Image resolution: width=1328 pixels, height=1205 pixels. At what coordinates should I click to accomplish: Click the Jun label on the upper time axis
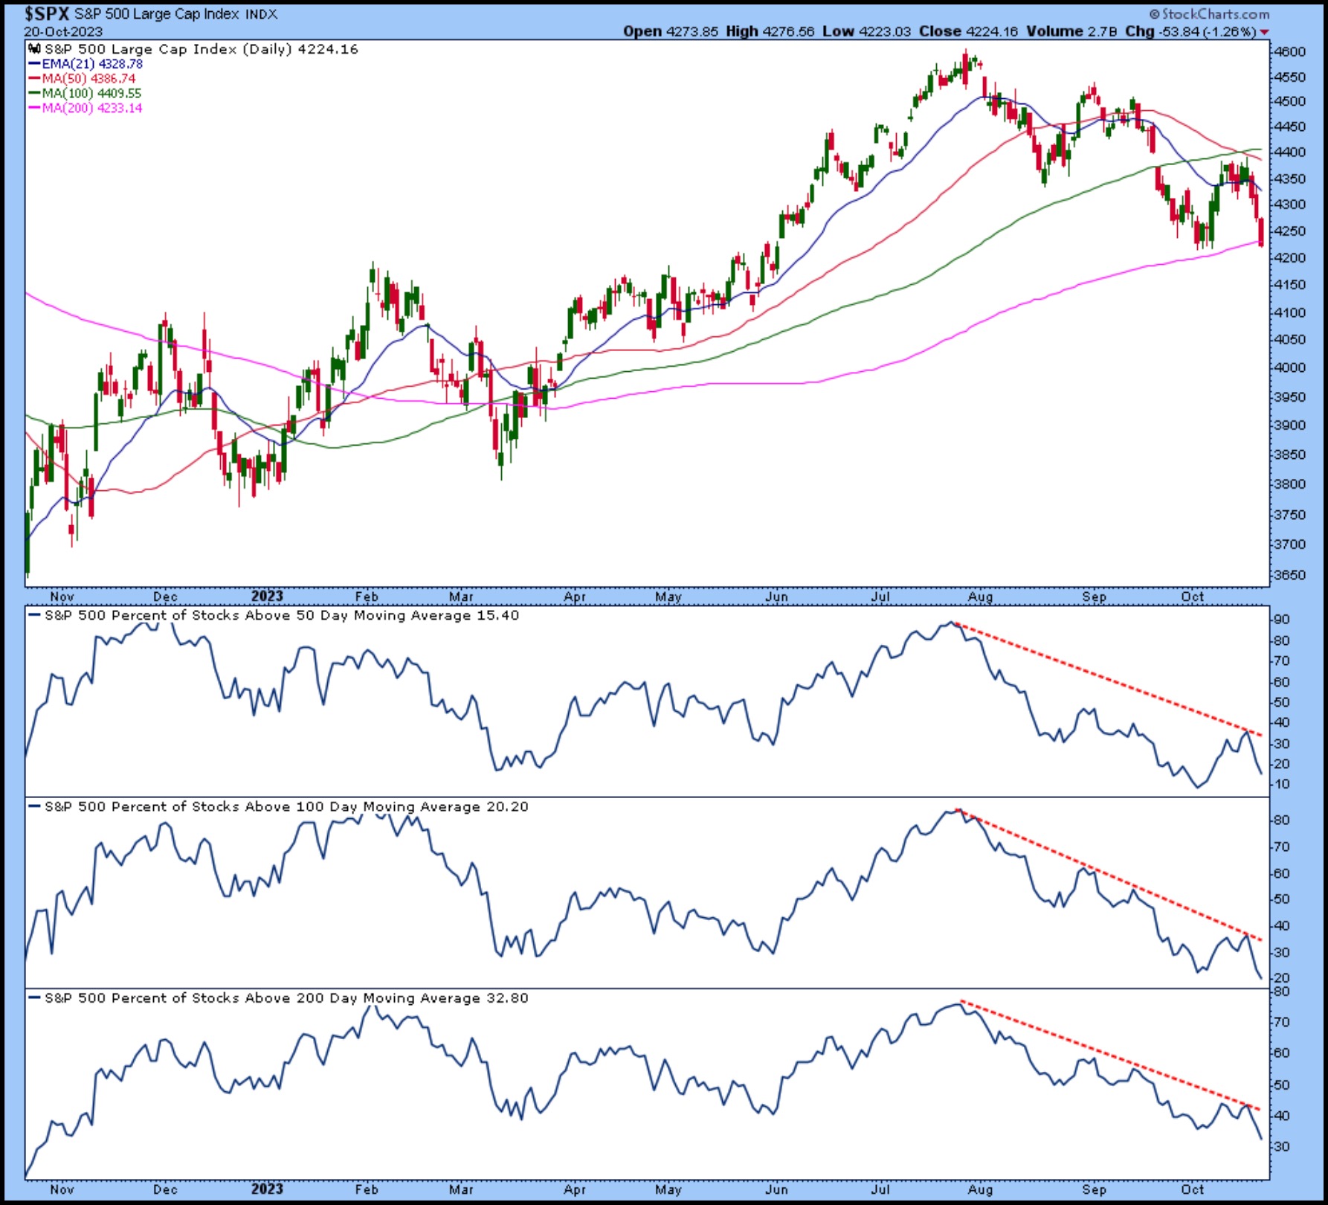tap(776, 597)
